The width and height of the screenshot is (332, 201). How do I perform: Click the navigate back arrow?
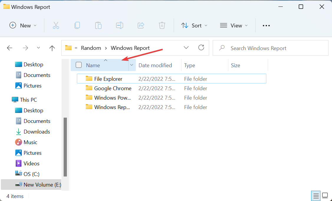(x=9, y=48)
